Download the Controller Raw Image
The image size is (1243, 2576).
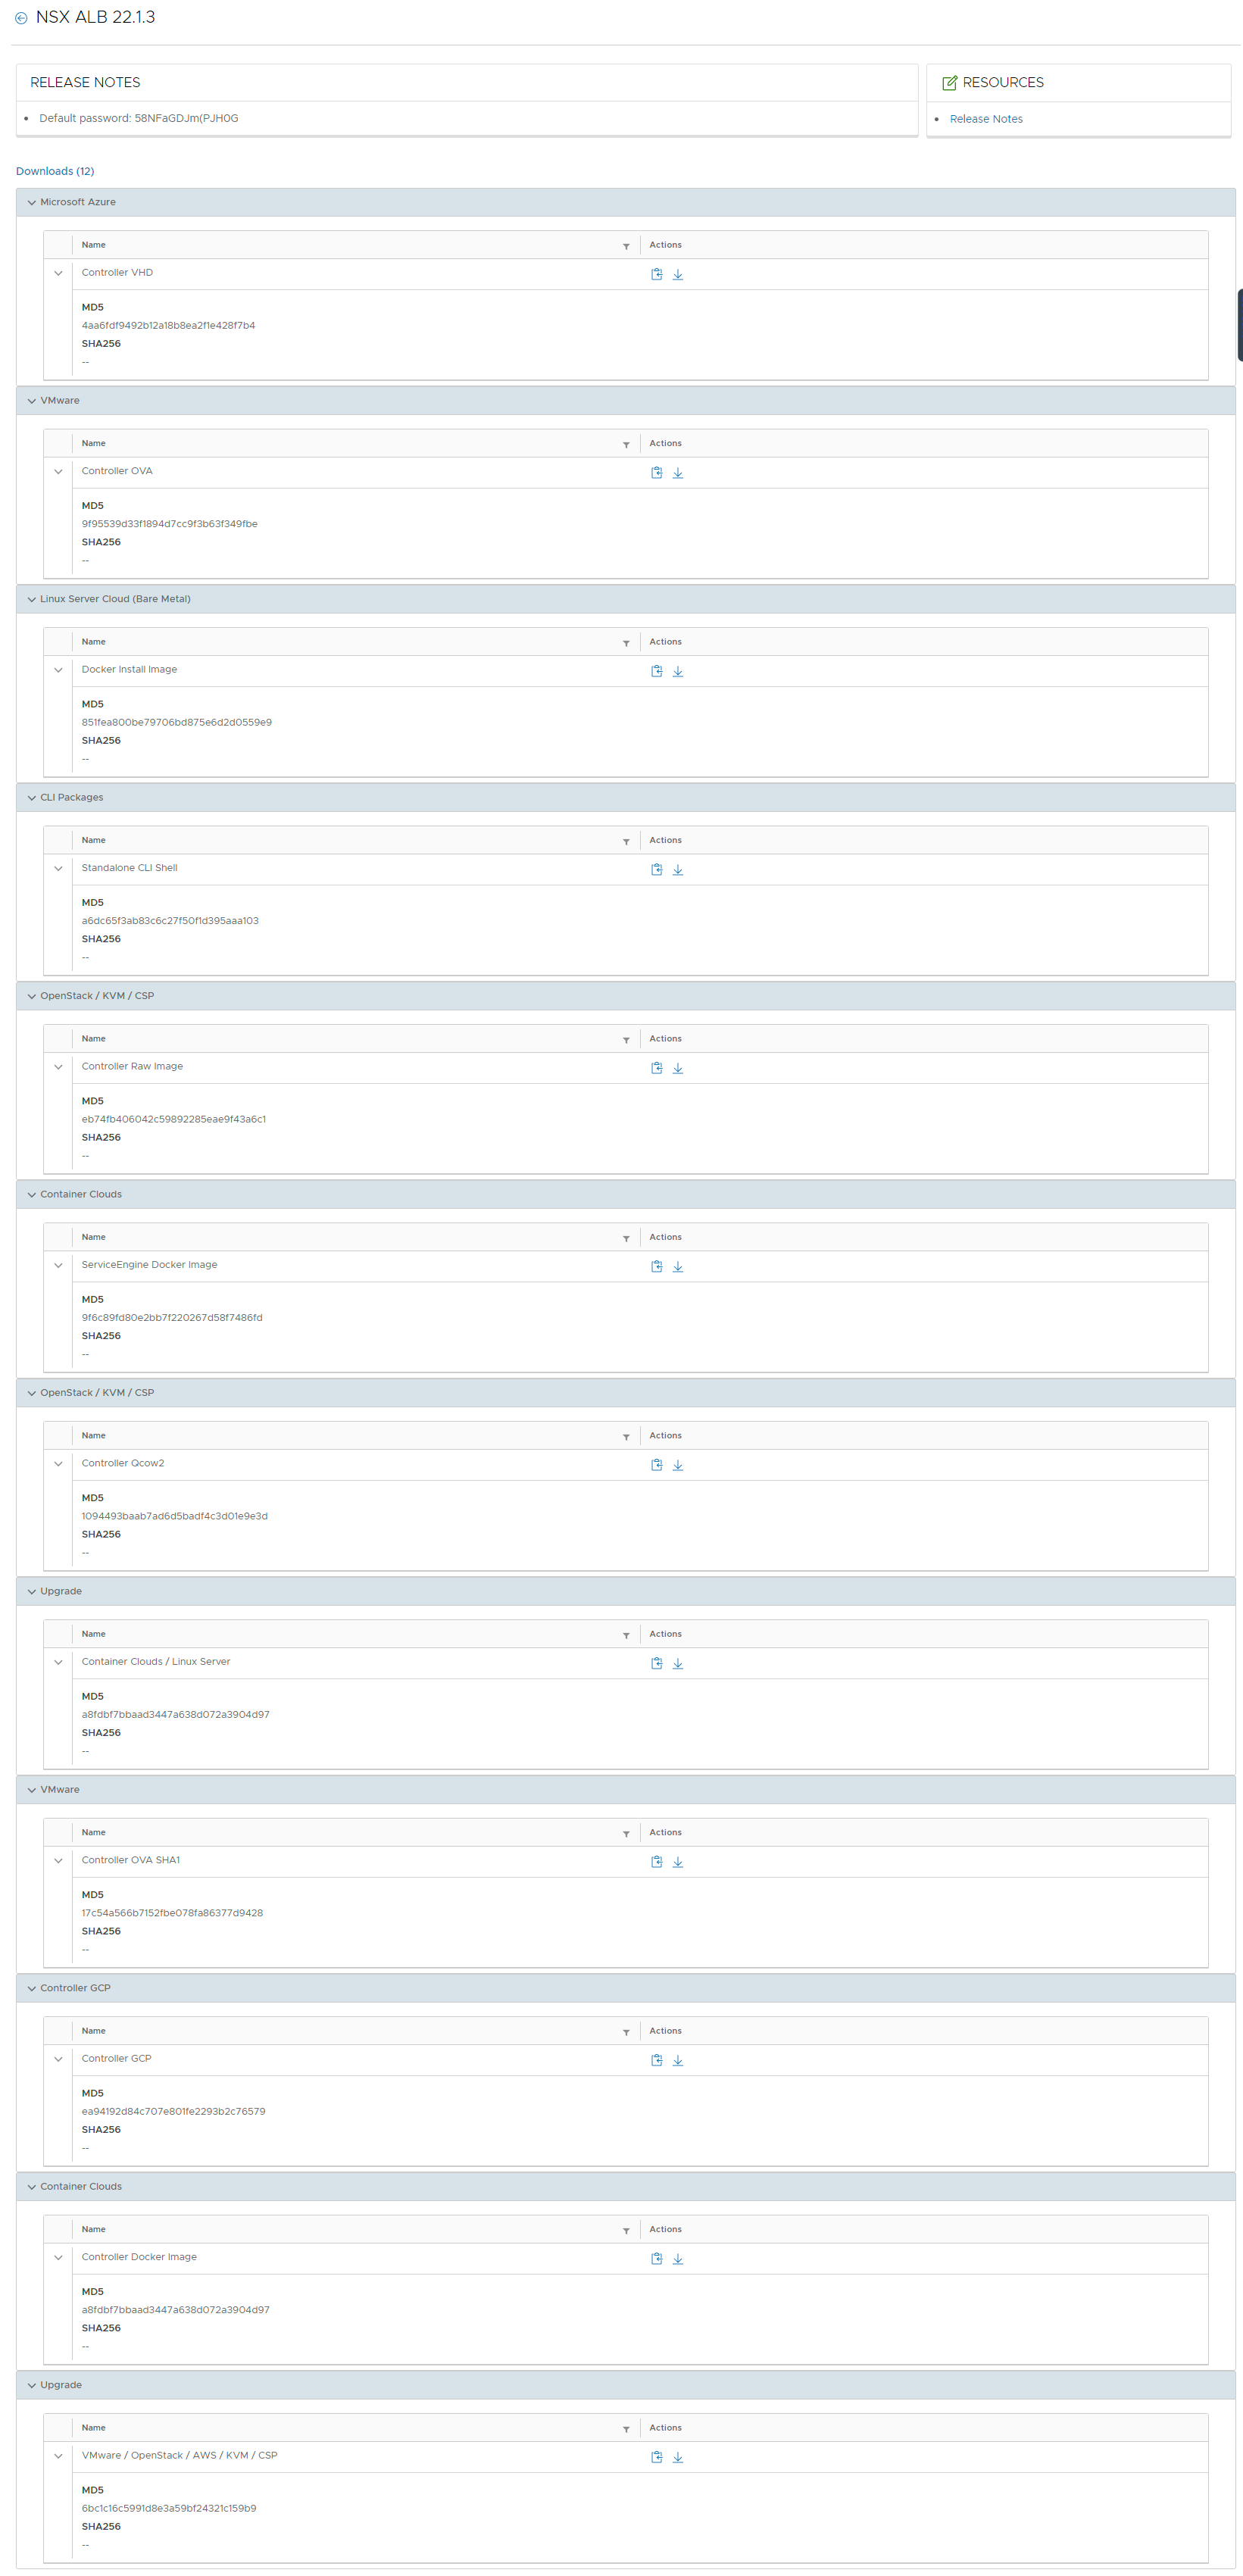677,1068
